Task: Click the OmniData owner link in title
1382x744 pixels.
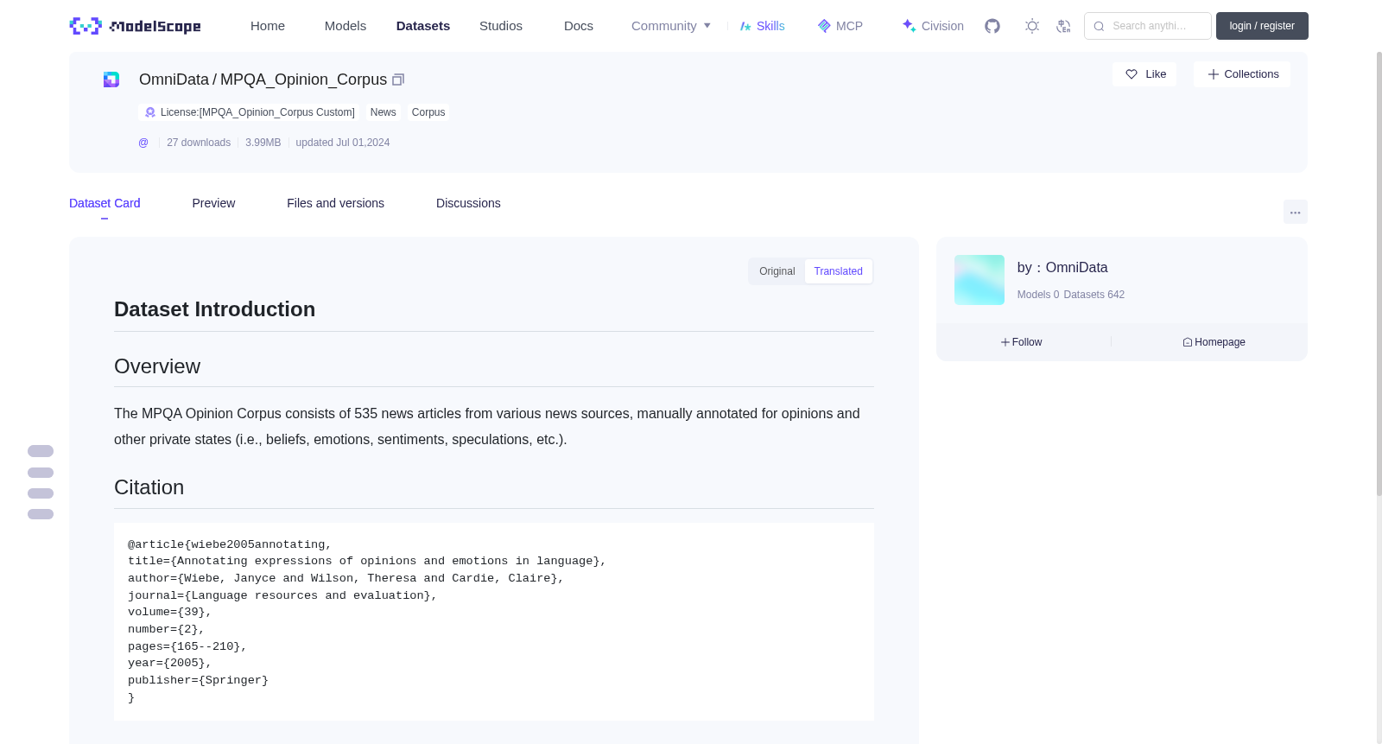Action: coord(174,79)
